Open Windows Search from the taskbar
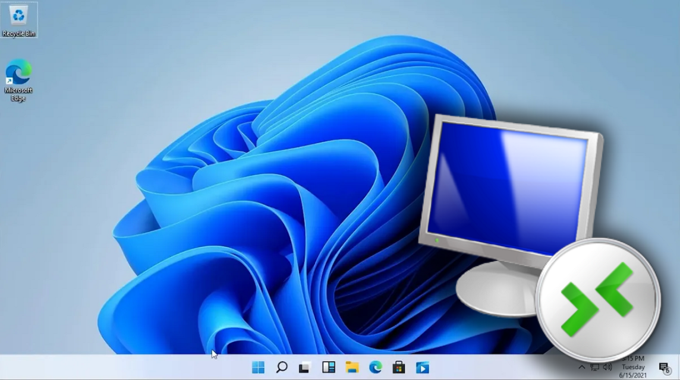680x380 pixels. 282,368
